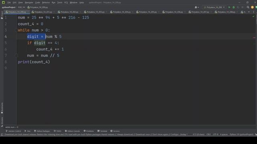257x144 pixels.
Task: Close the Polyakov_14_201.py tab
Action: [x=54, y=12]
